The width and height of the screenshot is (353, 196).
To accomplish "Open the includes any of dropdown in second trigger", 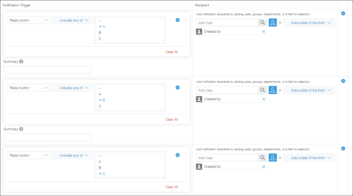I will click(x=72, y=88).
